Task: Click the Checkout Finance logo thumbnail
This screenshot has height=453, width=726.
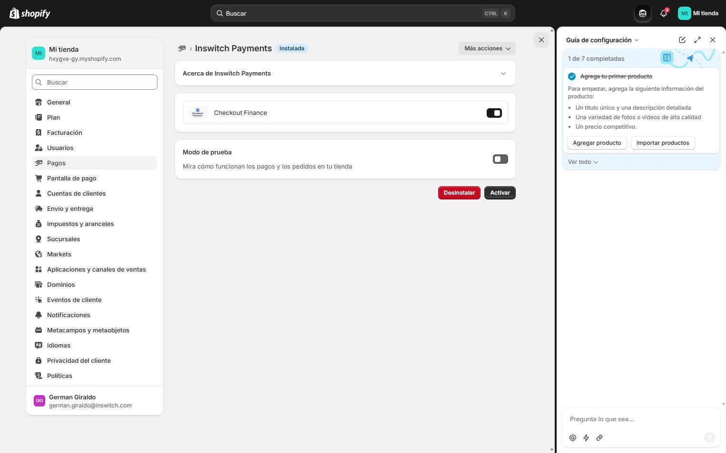Action: click(x=197, y=113)
